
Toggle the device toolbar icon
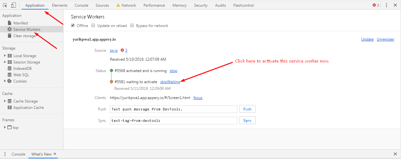13,5
